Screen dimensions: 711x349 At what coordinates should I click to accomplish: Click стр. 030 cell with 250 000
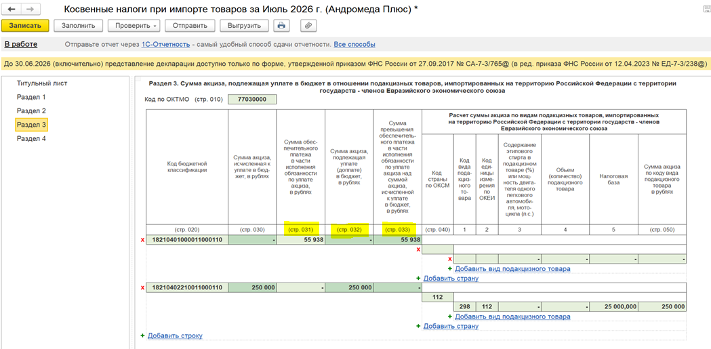(x=252, y=288)
